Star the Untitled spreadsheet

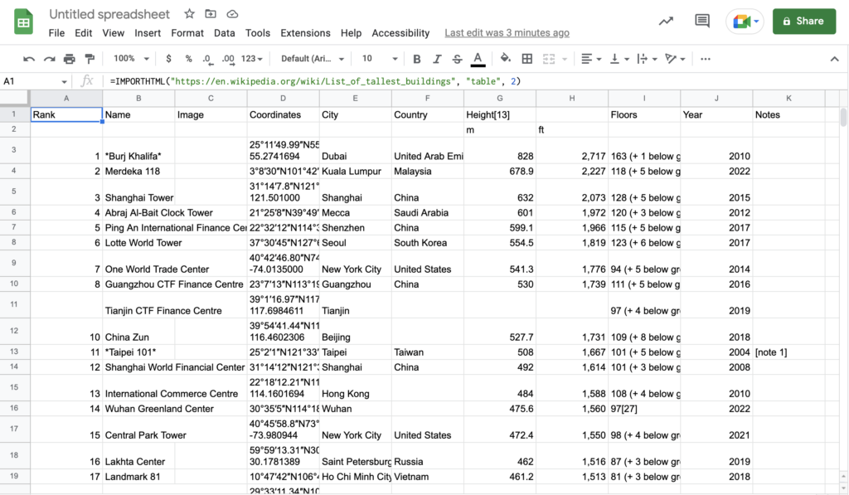[189, 14]
